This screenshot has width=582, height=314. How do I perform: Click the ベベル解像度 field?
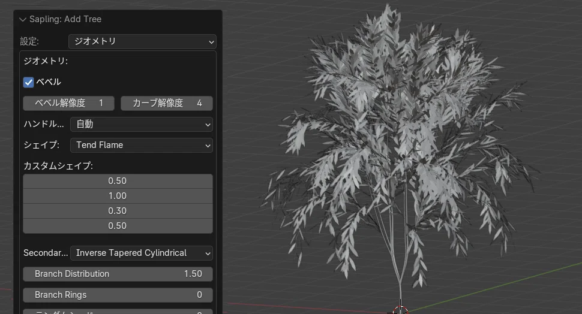[68, 103]
